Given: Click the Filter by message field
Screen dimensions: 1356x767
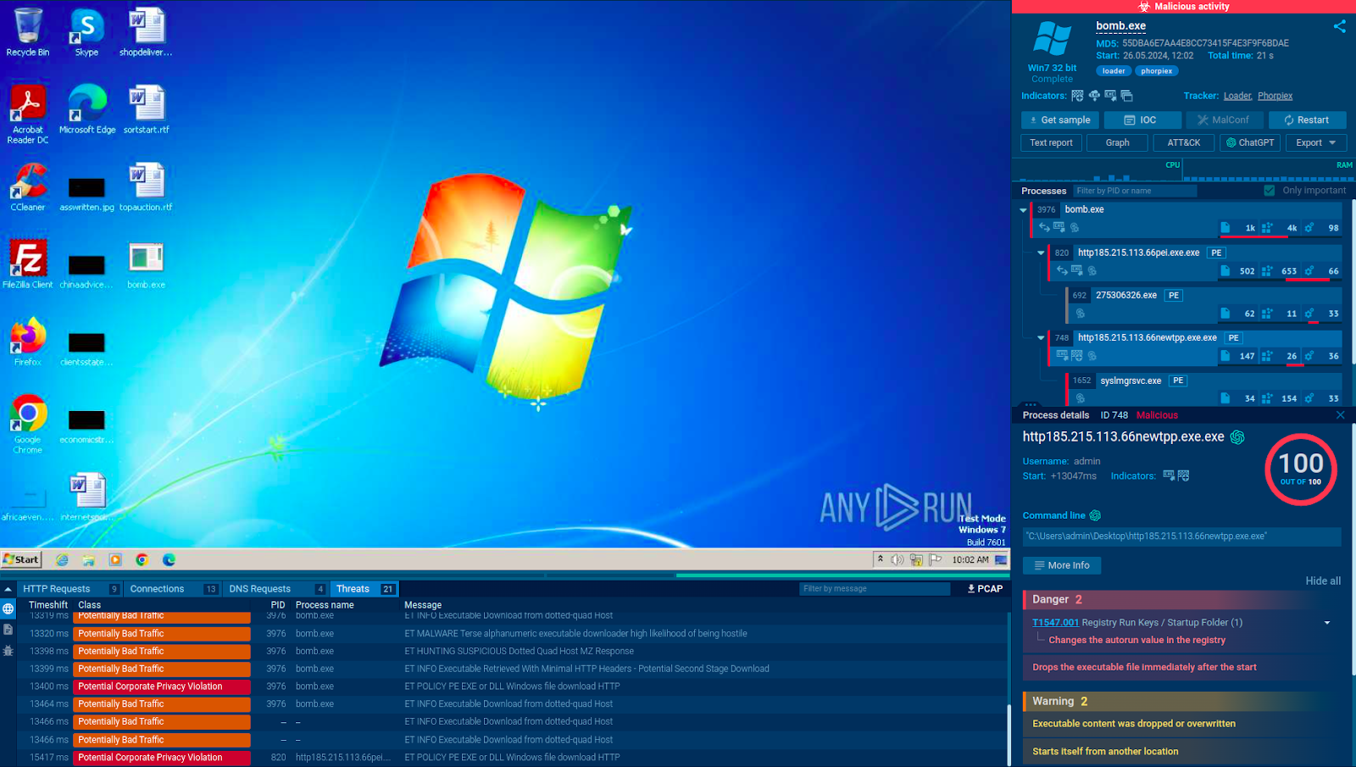Looking at the screenshot, I should (x=875, y=589).
